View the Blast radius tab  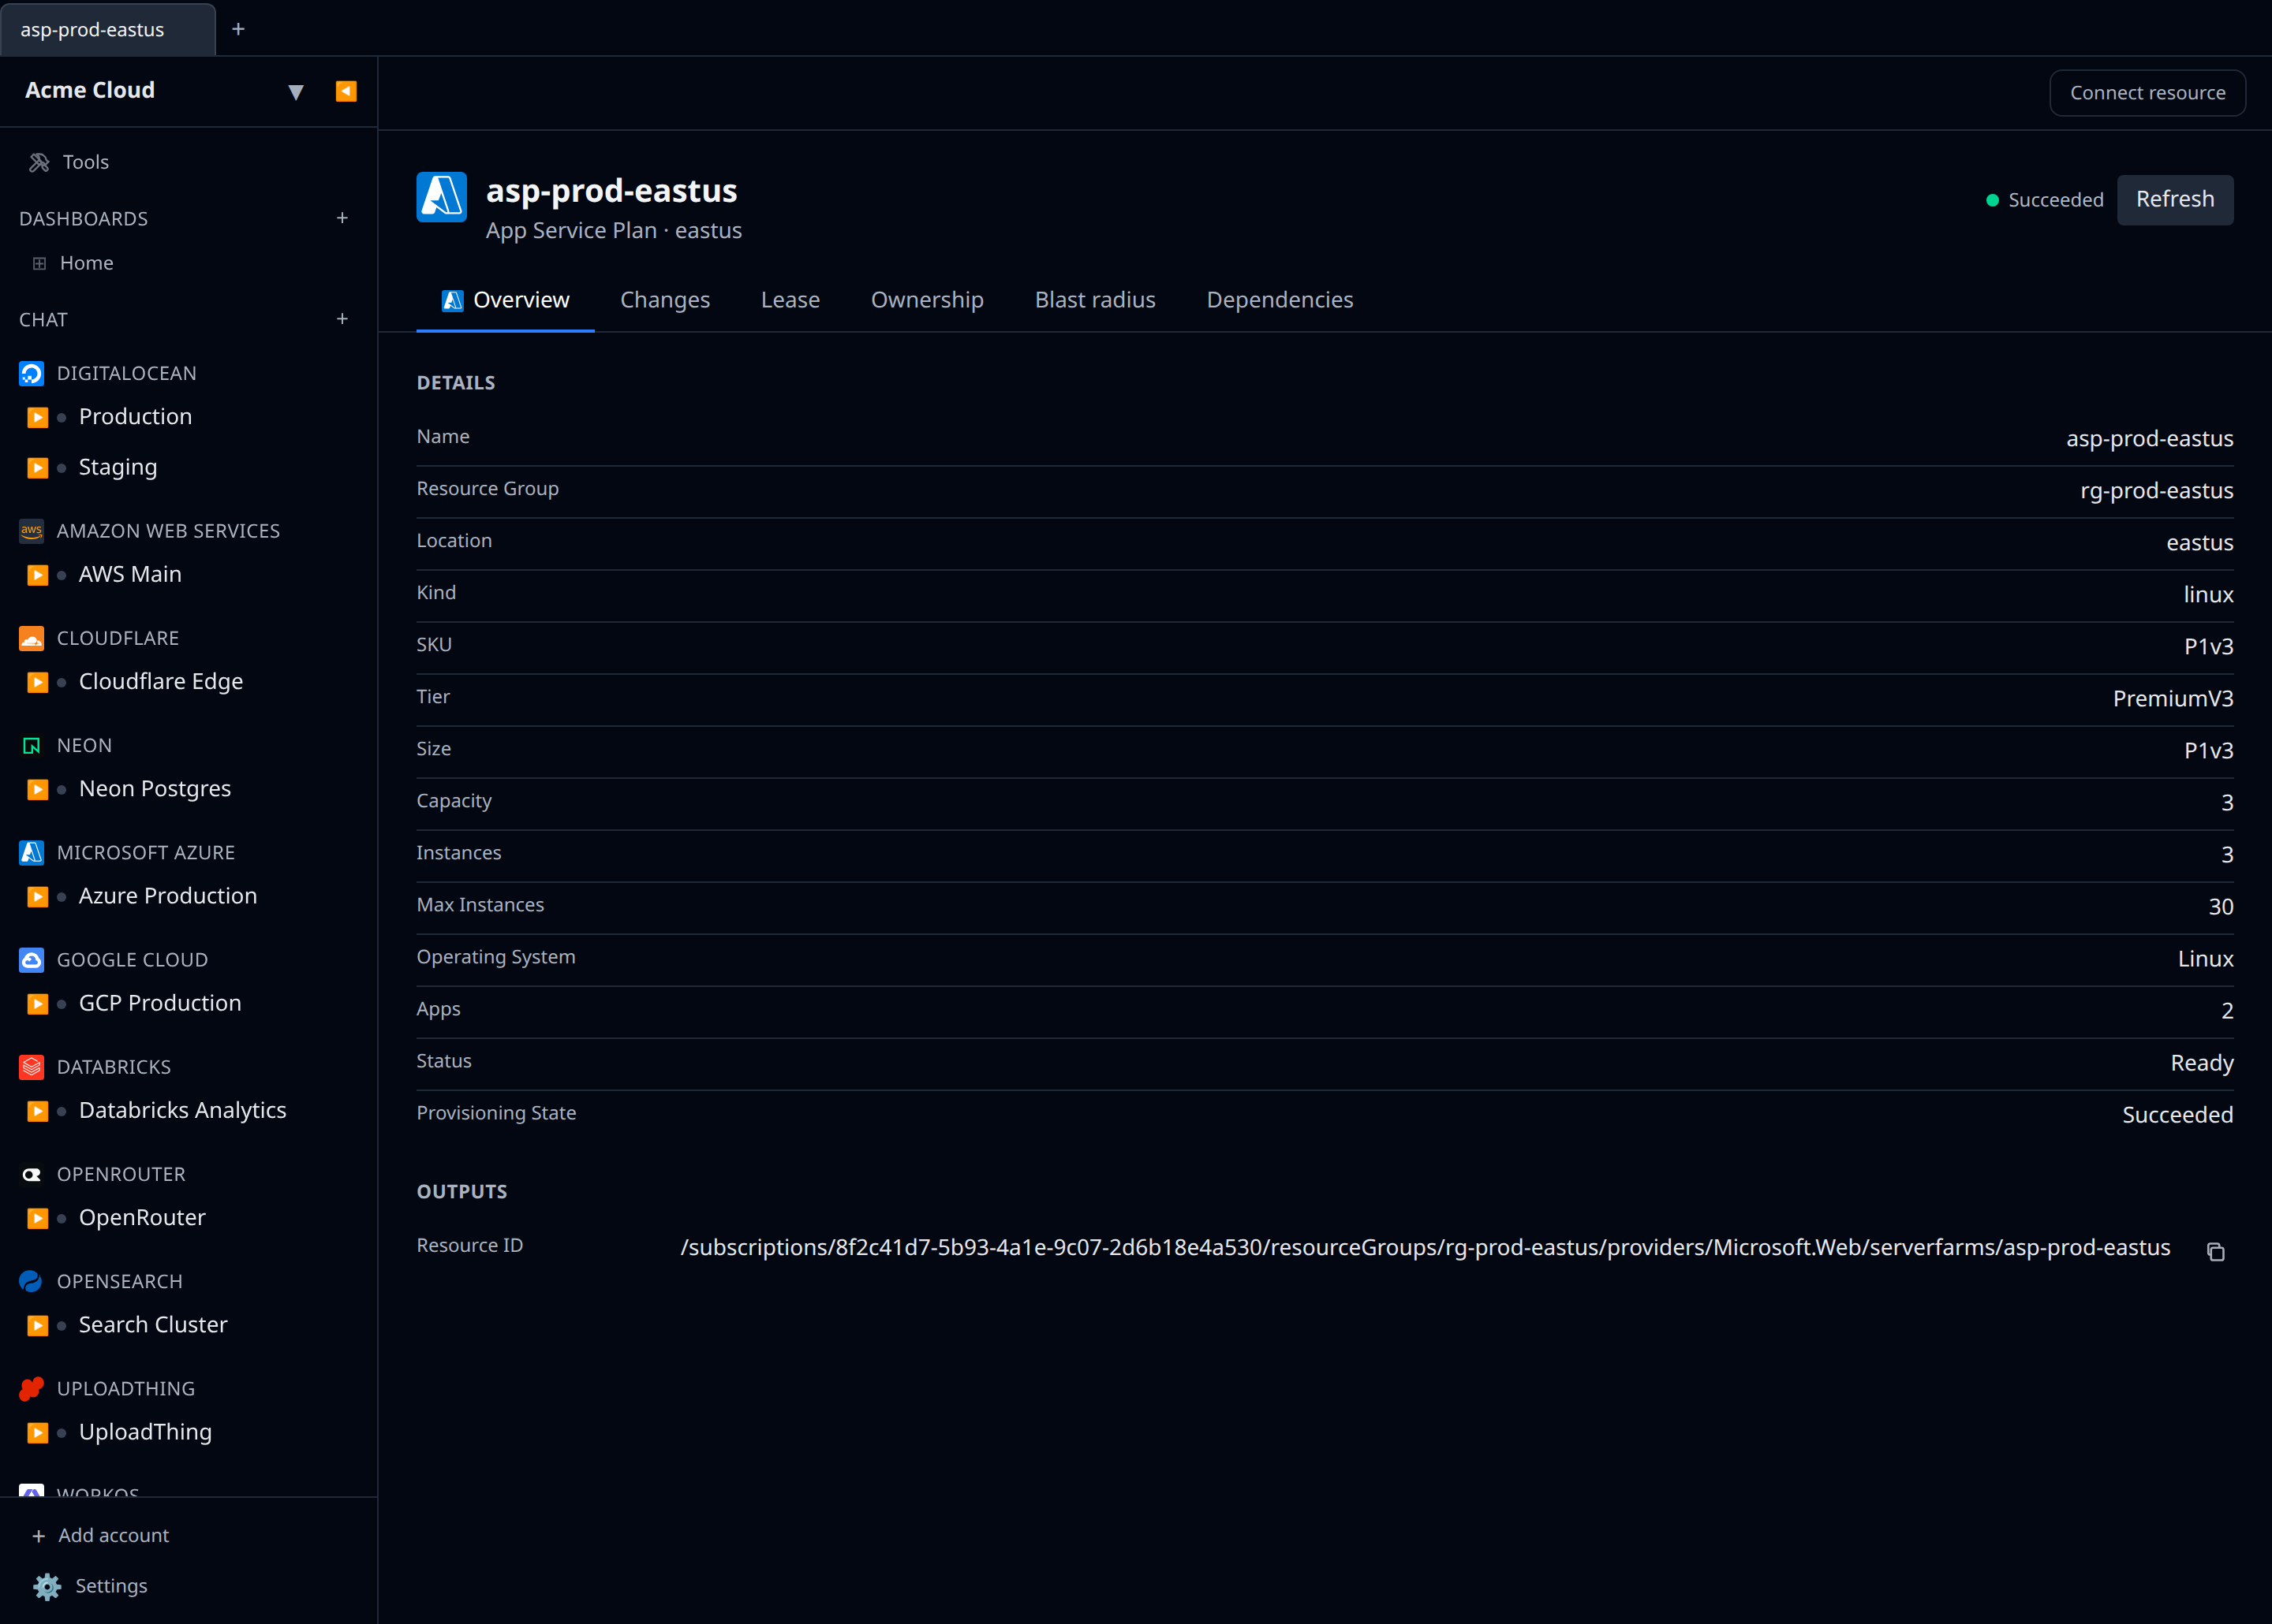pos(1096,300)
